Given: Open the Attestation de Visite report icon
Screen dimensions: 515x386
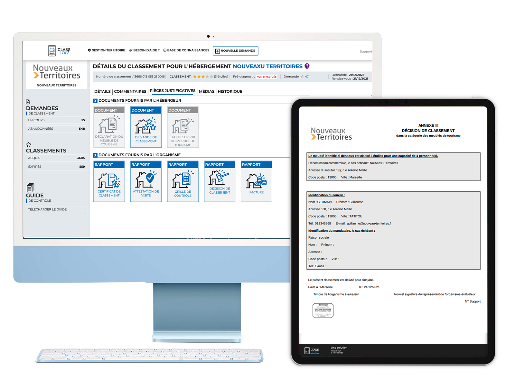Looking at the screenshot, I should (146, 181).
